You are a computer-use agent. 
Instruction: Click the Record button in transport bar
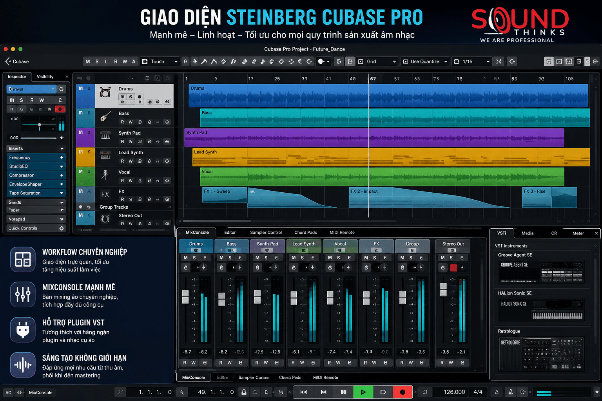click(403, 392)
